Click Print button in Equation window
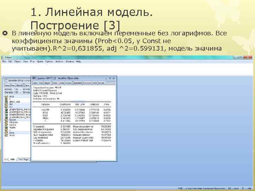This screenshot has height=191, width=255. (x=55, y=83)
